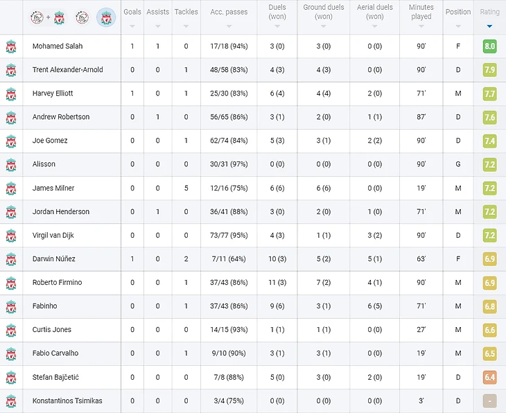Sort table by Acc. passes column
Screen dimensions: 506x413
(x=229, y=17)
